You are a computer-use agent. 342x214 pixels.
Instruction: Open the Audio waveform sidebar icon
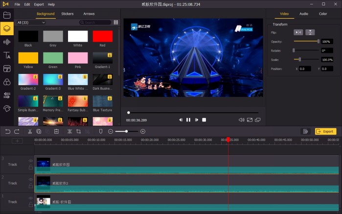pos(7,42)
